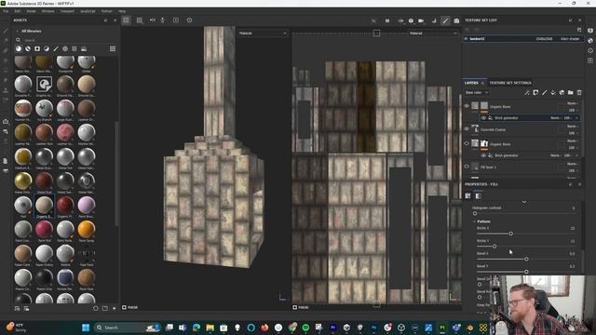Hide the Concrete Cluster layer
The height and width of the screenshot is (335, 596).
pos(467,129)
